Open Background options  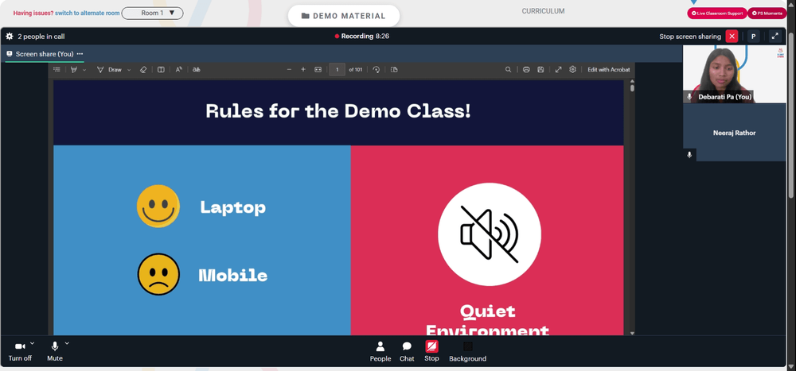467,352
